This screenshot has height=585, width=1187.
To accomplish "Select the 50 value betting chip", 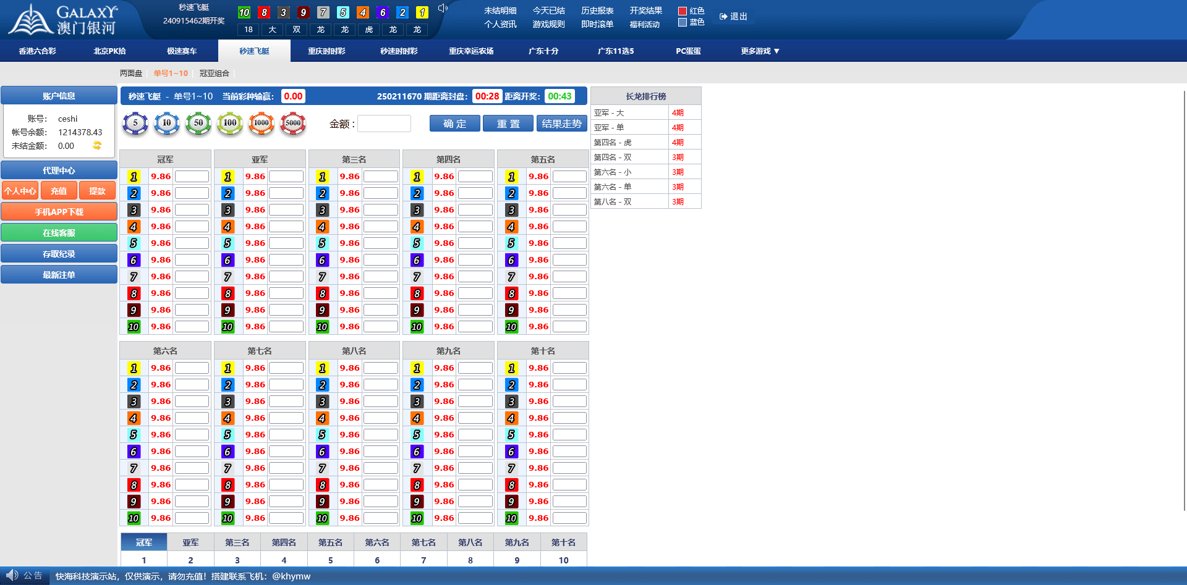I will coord(198,123).
